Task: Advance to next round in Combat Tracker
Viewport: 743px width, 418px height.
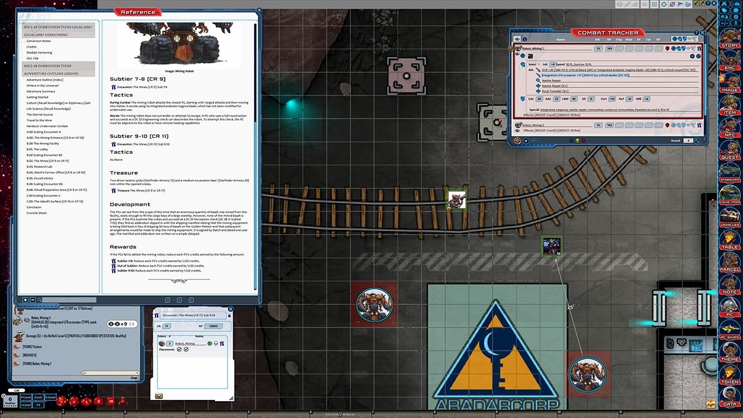Action: pos(696,140)
